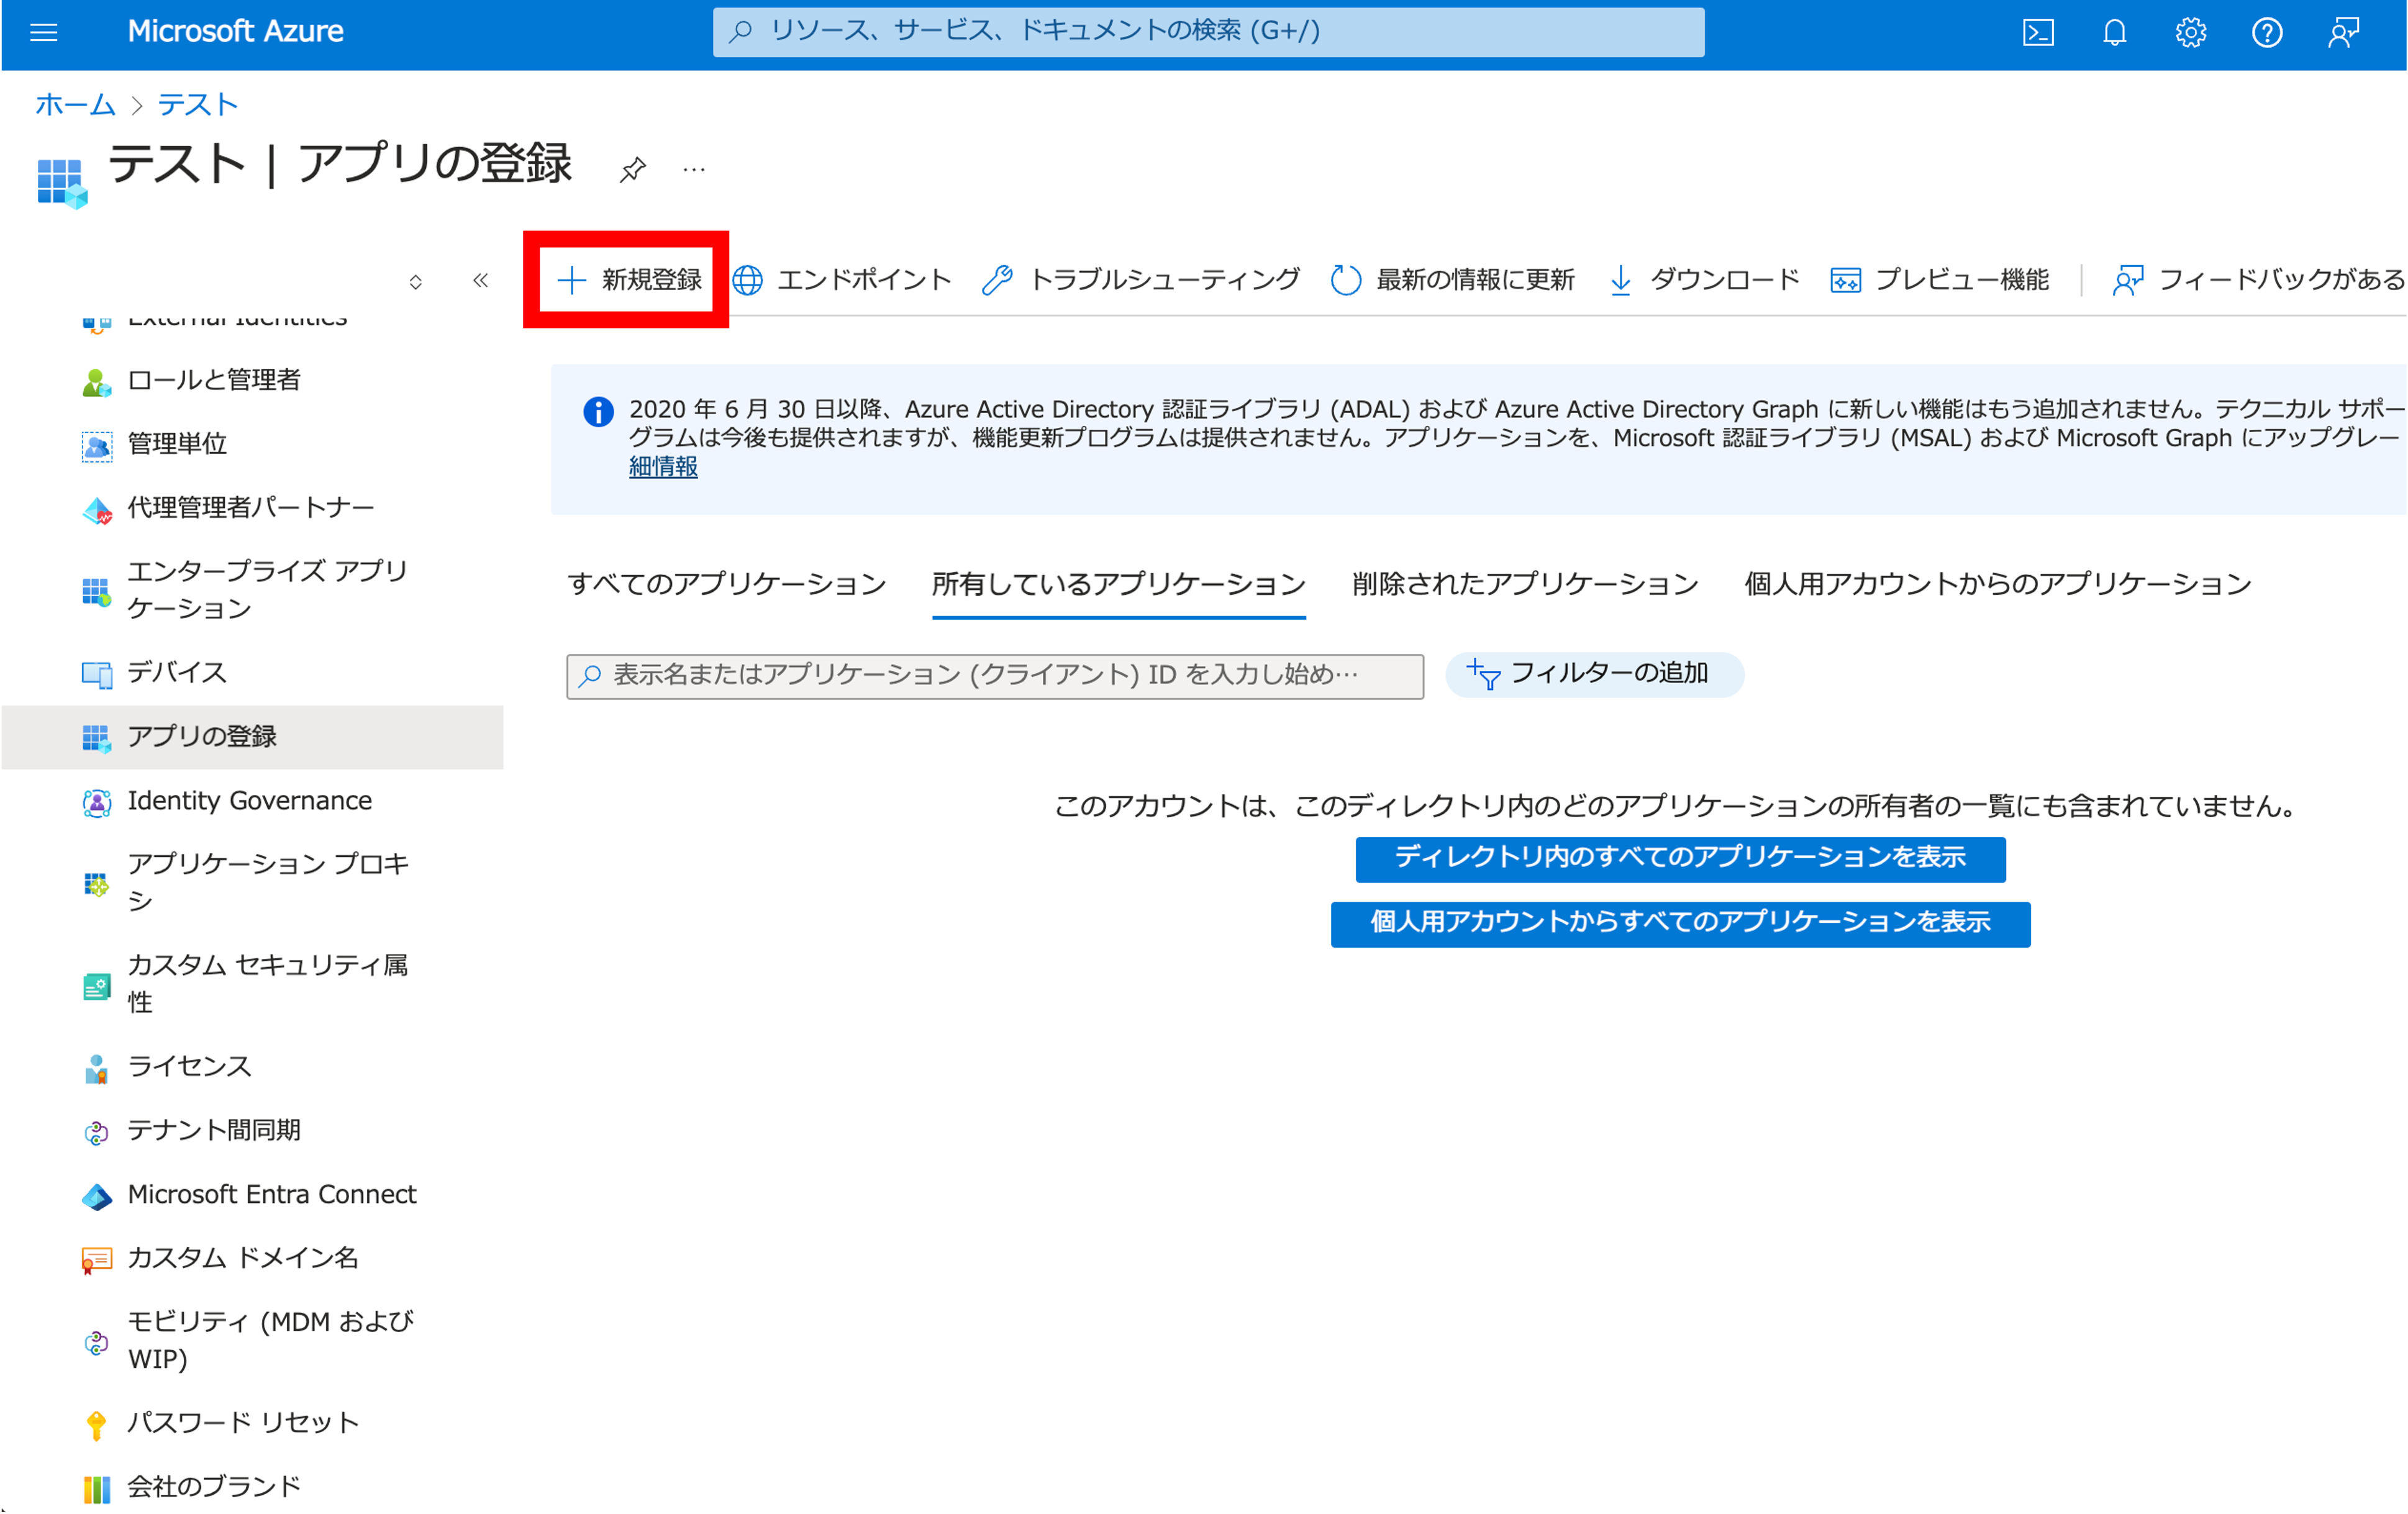2408x1514 pixels.
Task: Collapse the sidebar with double chevron
Action: tap(480, 280)
